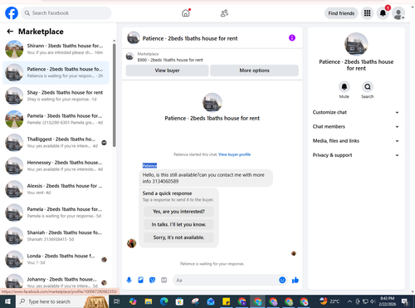Viewport: 415px width, 308px height.
Task: Go back with the Marketplace arrow
Action: point(10,32)
